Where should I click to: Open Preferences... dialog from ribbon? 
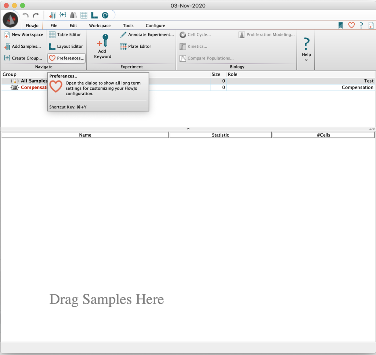(67, 58)
